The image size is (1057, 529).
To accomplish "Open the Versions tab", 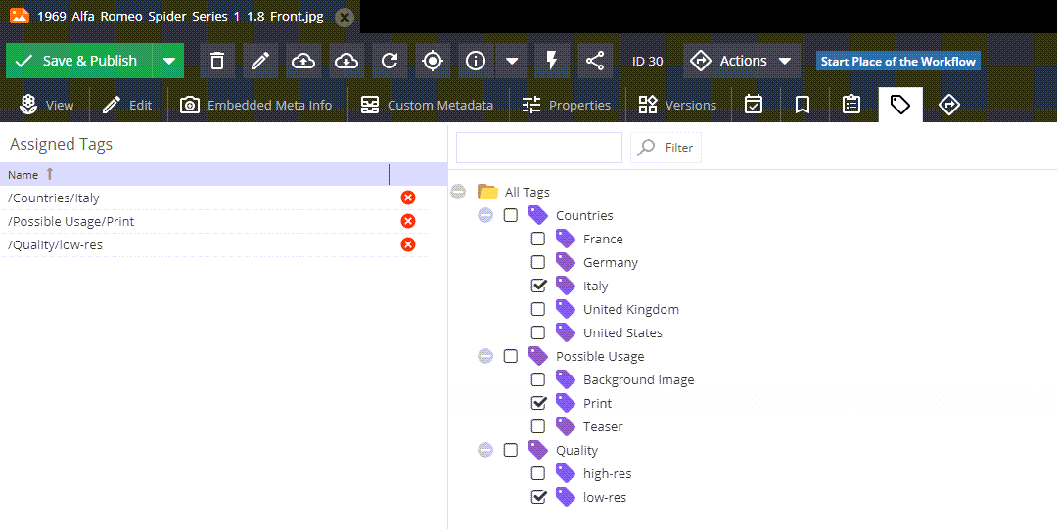I will click(677, 106).
